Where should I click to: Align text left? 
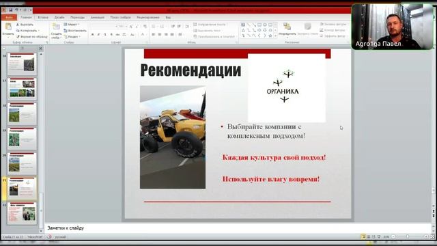[x=153, y=34]
